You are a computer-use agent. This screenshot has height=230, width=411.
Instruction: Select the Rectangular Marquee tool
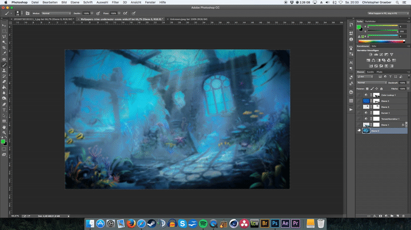(x=4, y=31)
